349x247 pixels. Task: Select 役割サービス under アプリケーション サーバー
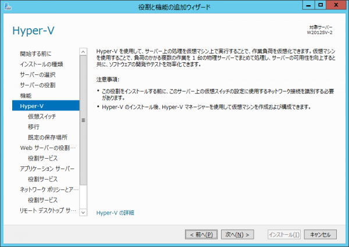(x=42, y=179)
